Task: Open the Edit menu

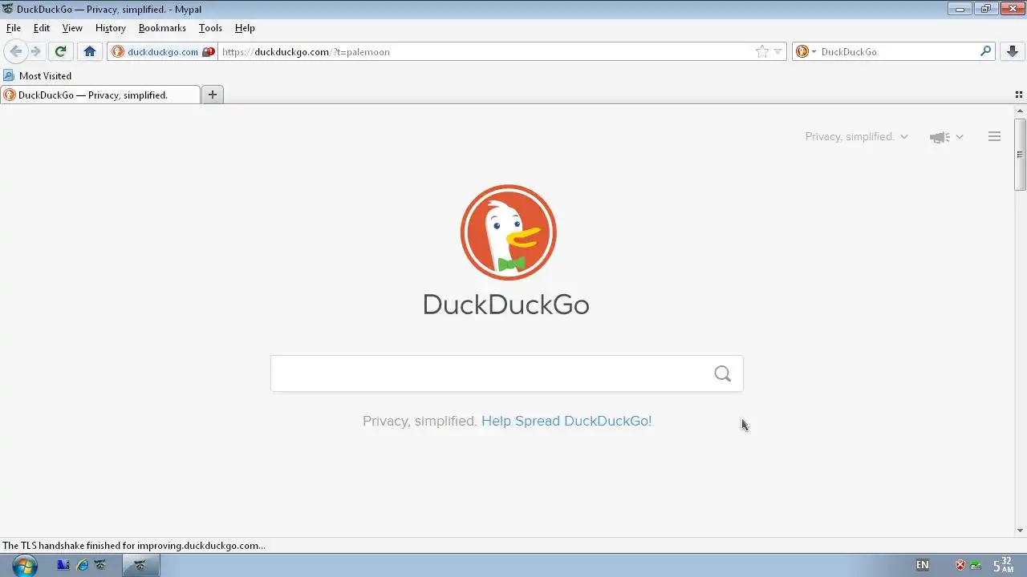Action: click(x=42, y=28)
